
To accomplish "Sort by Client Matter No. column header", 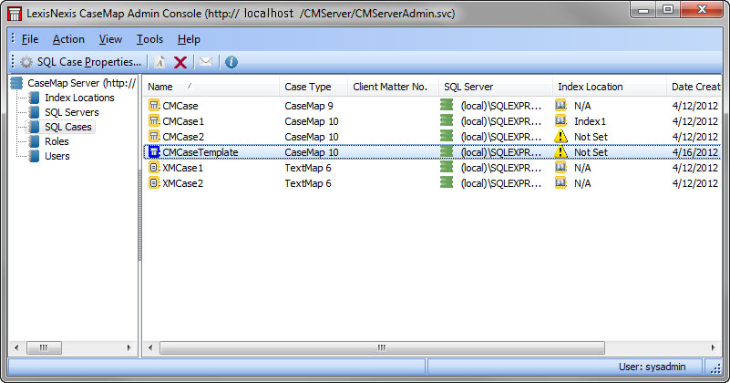I will point(393,87).
